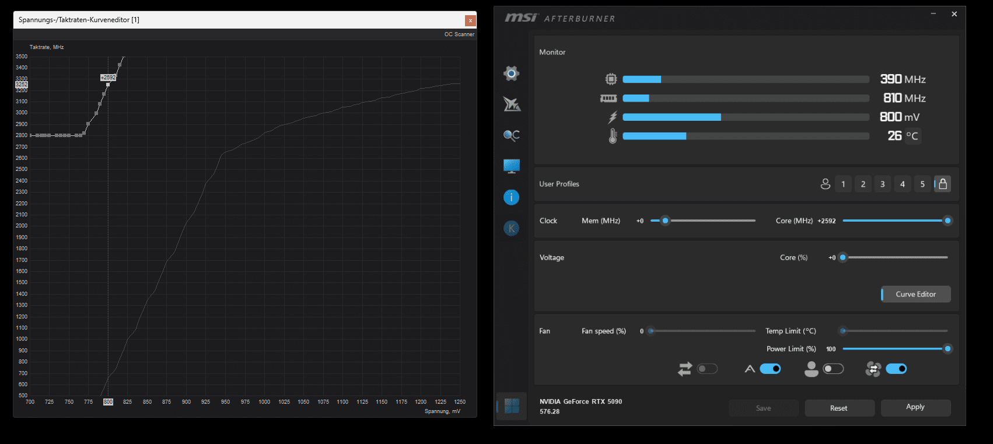The width and height of the screenshot is (993, 444).
Task: Turn off the fan sync switch
Action: (896, 369)
